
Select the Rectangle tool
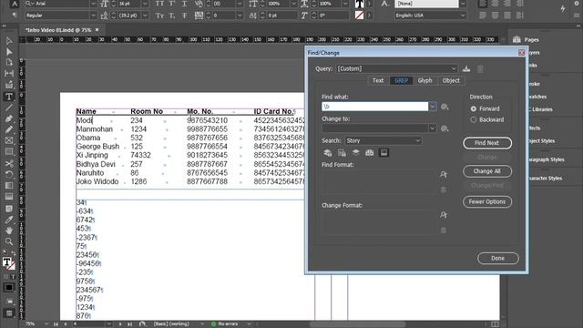[9, 152]
